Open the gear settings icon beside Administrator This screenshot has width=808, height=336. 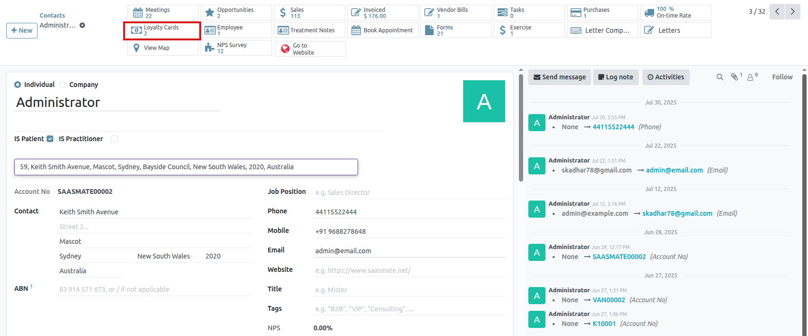pyautogui.click(x=82, y=25)
